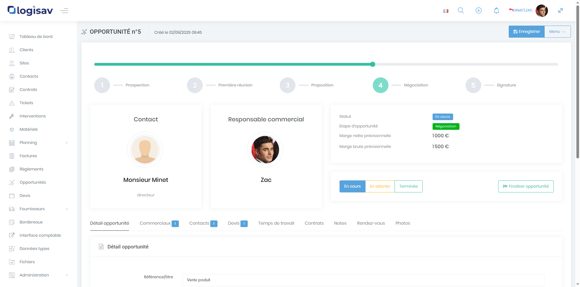The width and height of the screenshot is (580, 287).
Task: Expand the Planning submenu chevron
Action: tap(67, 143)
